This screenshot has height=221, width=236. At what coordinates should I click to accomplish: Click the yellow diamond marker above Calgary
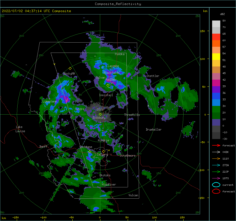tap(104, 151)
